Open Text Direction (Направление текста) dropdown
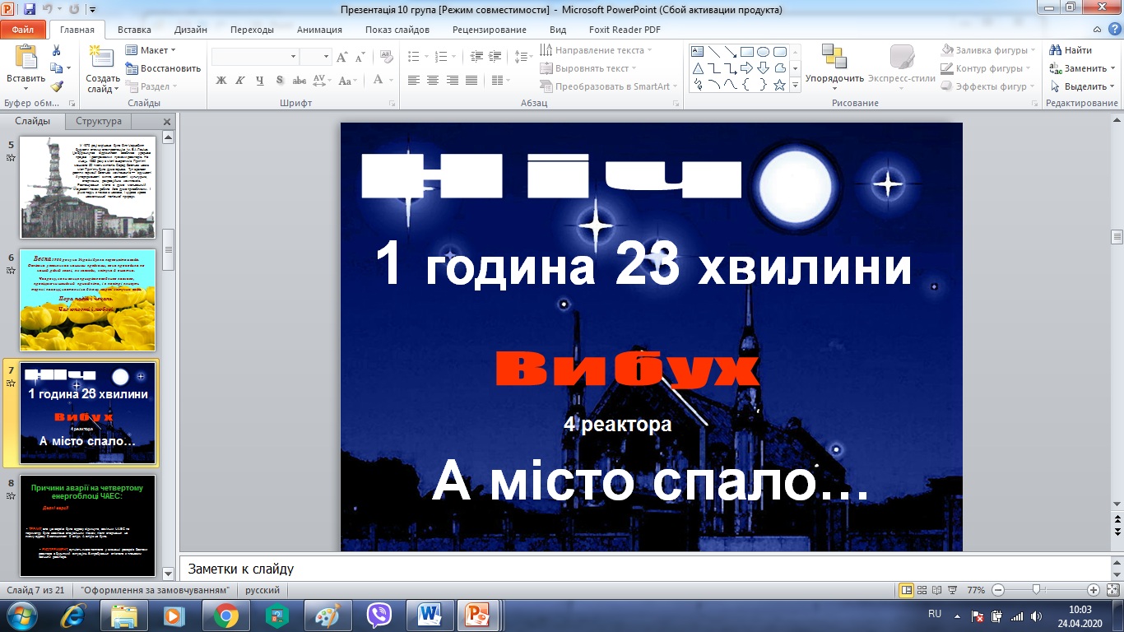 click(596, 50)
